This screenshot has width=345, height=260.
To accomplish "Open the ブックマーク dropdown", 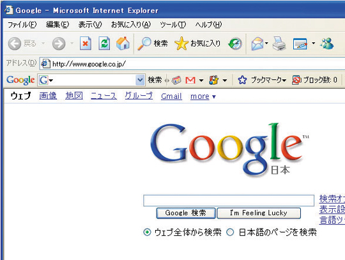I will click(268, 80).
